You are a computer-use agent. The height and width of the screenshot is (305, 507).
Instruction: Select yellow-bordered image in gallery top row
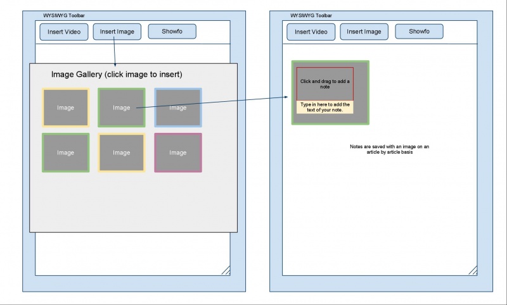coord(66,108)
